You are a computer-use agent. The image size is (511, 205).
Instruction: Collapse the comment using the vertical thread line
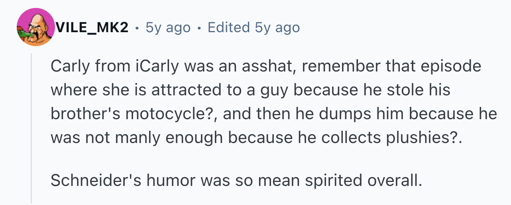point(31,128)
